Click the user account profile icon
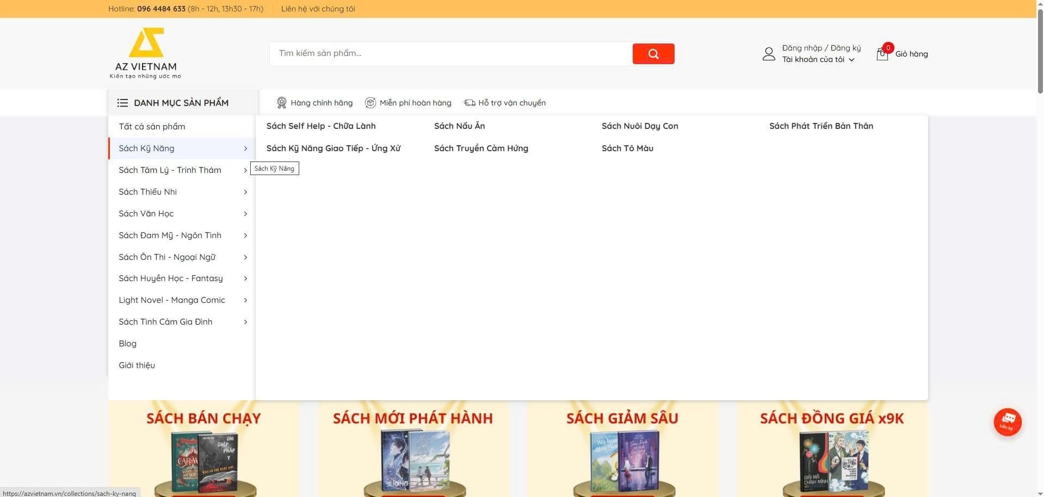 coord(768,54)
